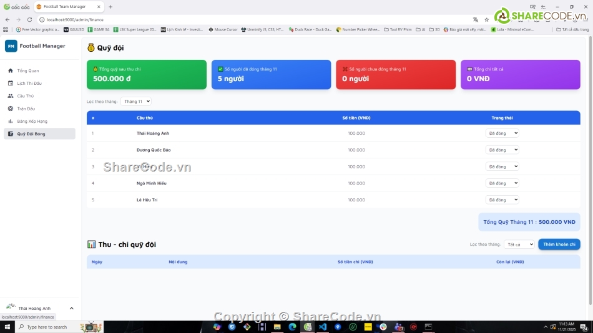Click the bar chart icon beside Bảng Xếp Hạng

(11, 122)
